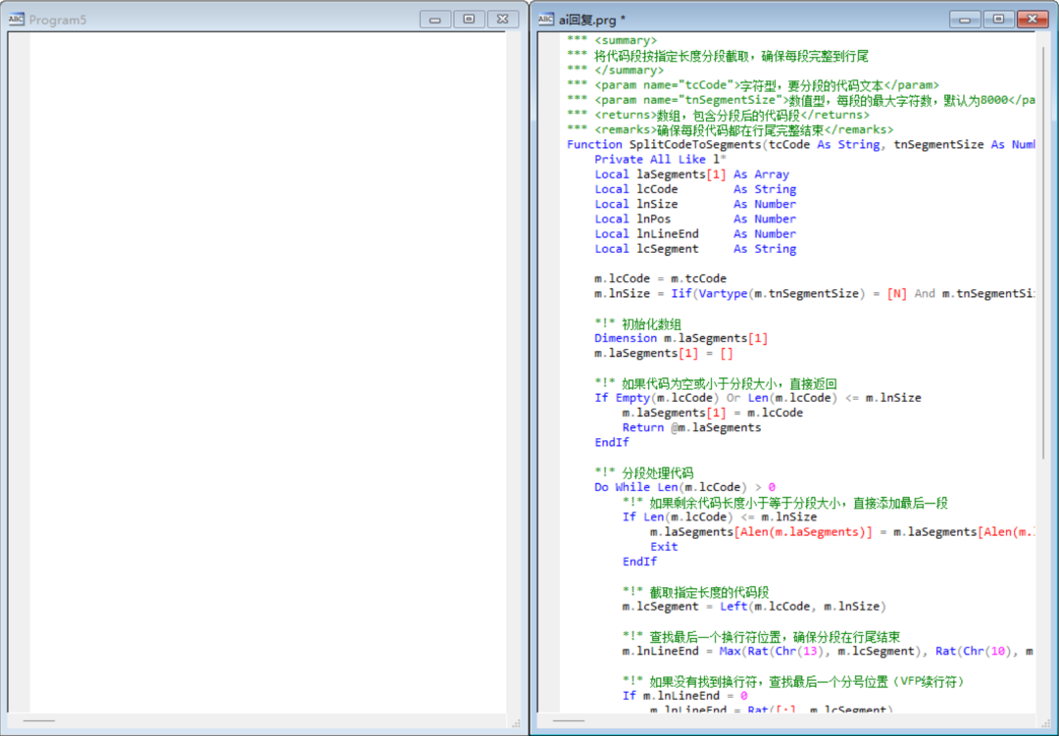Click the Local lnSize As Number line

pos(695,204)
